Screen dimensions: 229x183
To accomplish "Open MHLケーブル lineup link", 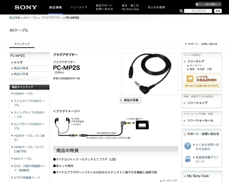I will coord(23,159).
